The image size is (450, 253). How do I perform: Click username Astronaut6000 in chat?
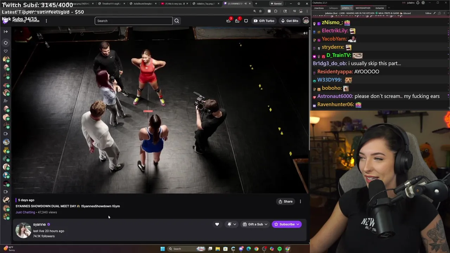click(335, 96)
